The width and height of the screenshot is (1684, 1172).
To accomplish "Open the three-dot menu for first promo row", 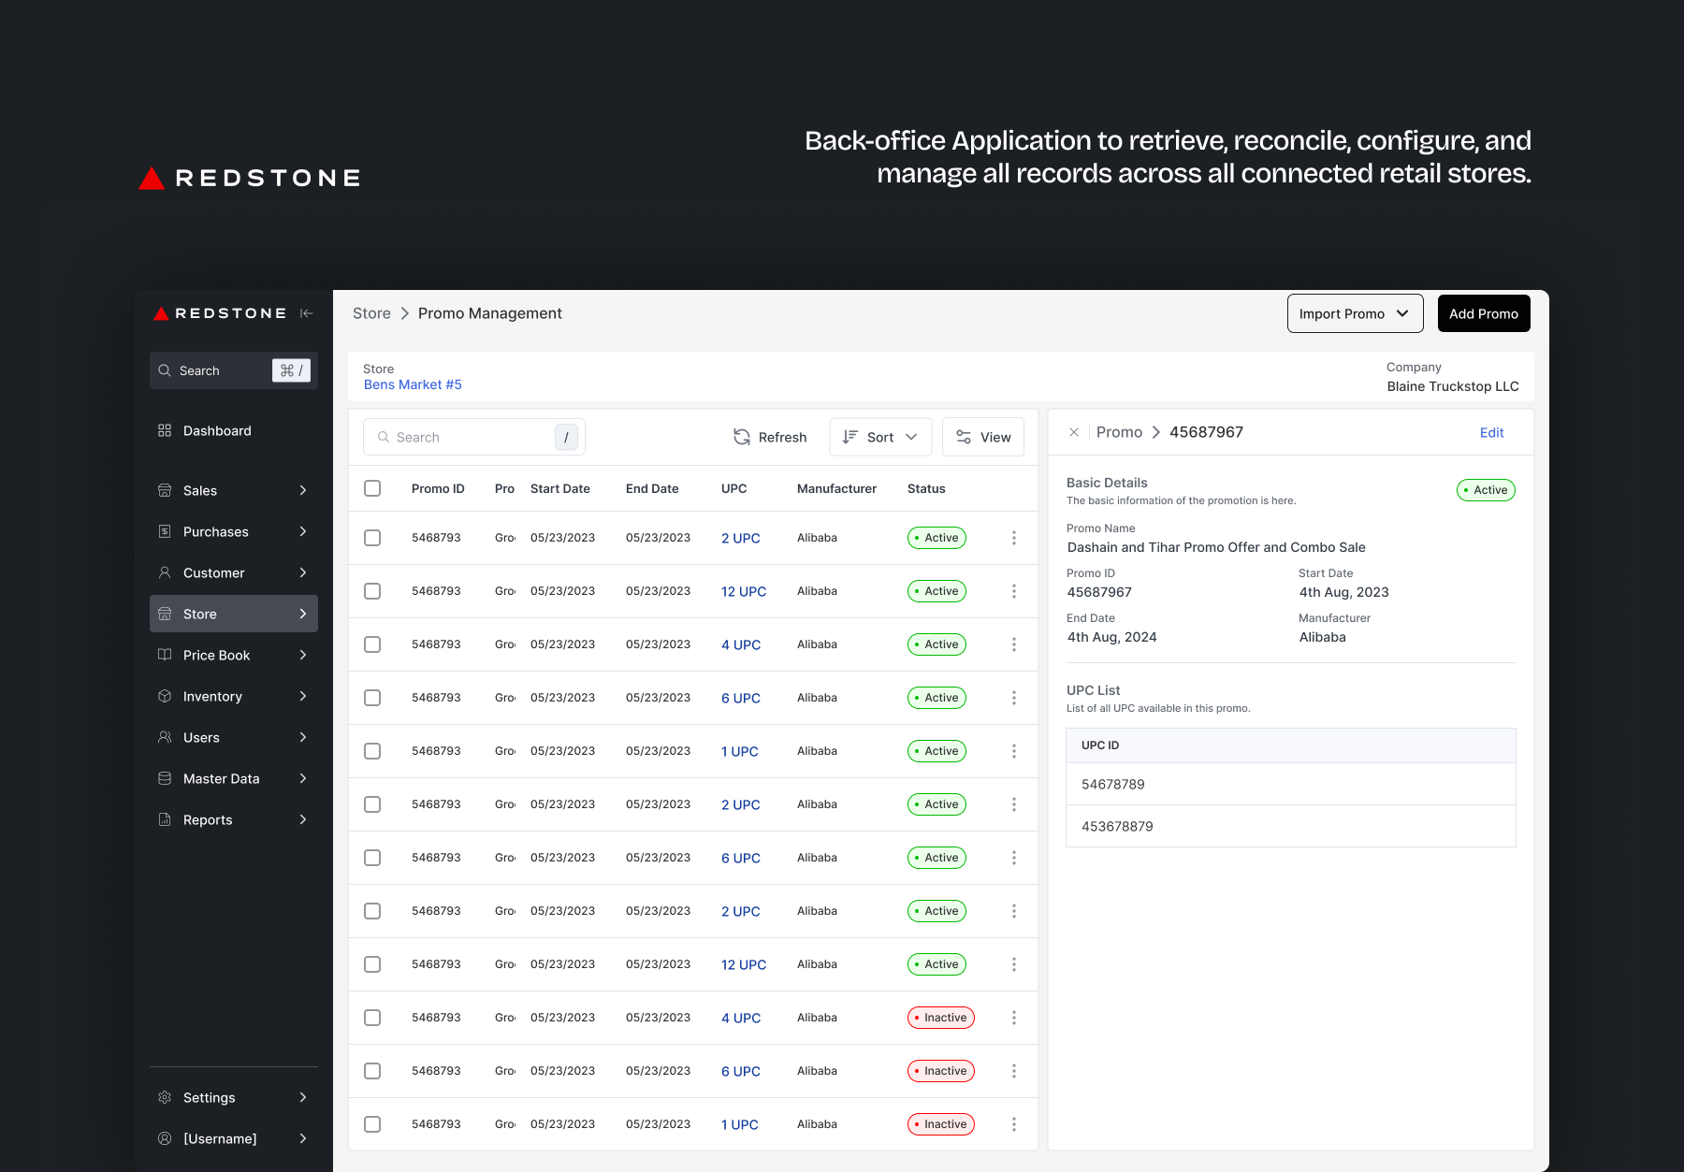I will (x=1013, y=538).
